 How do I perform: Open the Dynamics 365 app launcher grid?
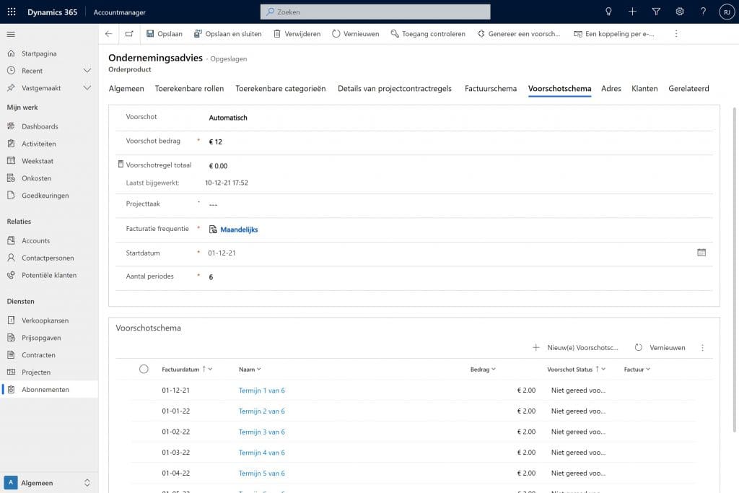tap(12, 12)
